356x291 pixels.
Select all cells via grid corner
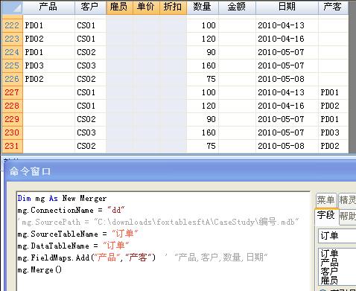(x=12, y=7)
